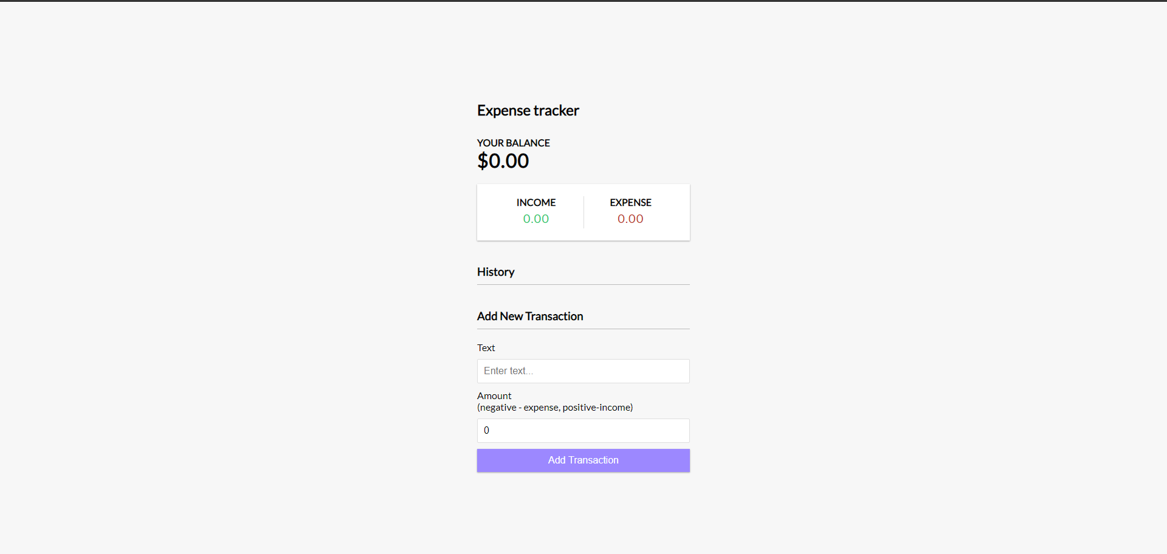Click the green income 0.00 value
The height and width of the screenshot is (554, 1167).
tap(535, 219)
